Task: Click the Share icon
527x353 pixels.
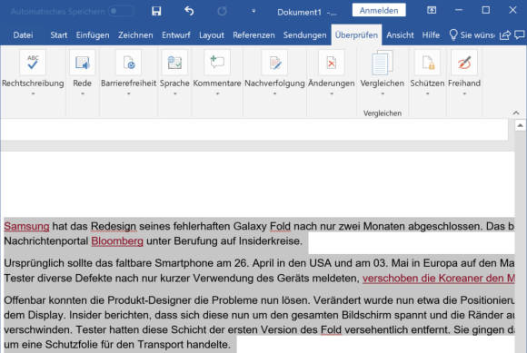Action: point(505,34)
